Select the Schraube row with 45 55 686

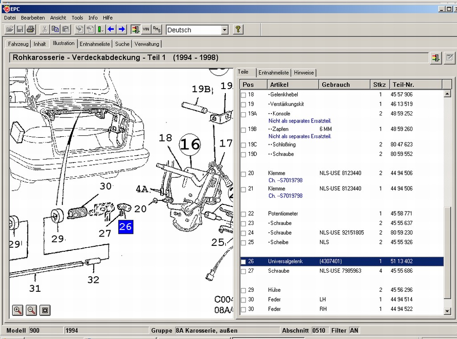click(x=342, y=271)
